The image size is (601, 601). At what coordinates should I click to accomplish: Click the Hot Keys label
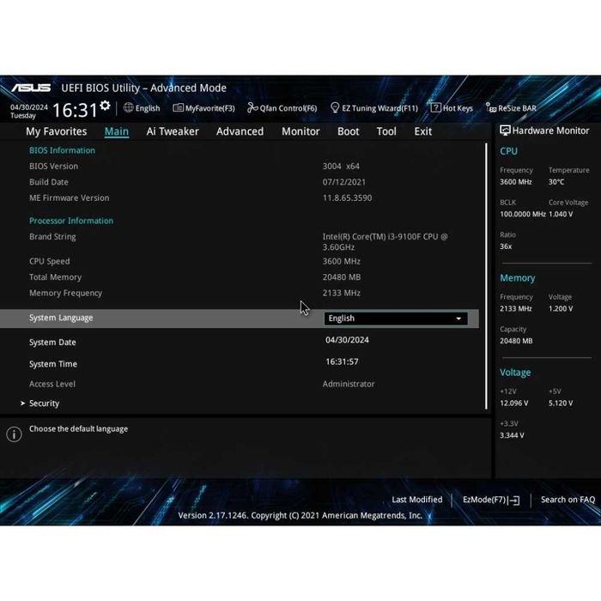click(458, 108)
